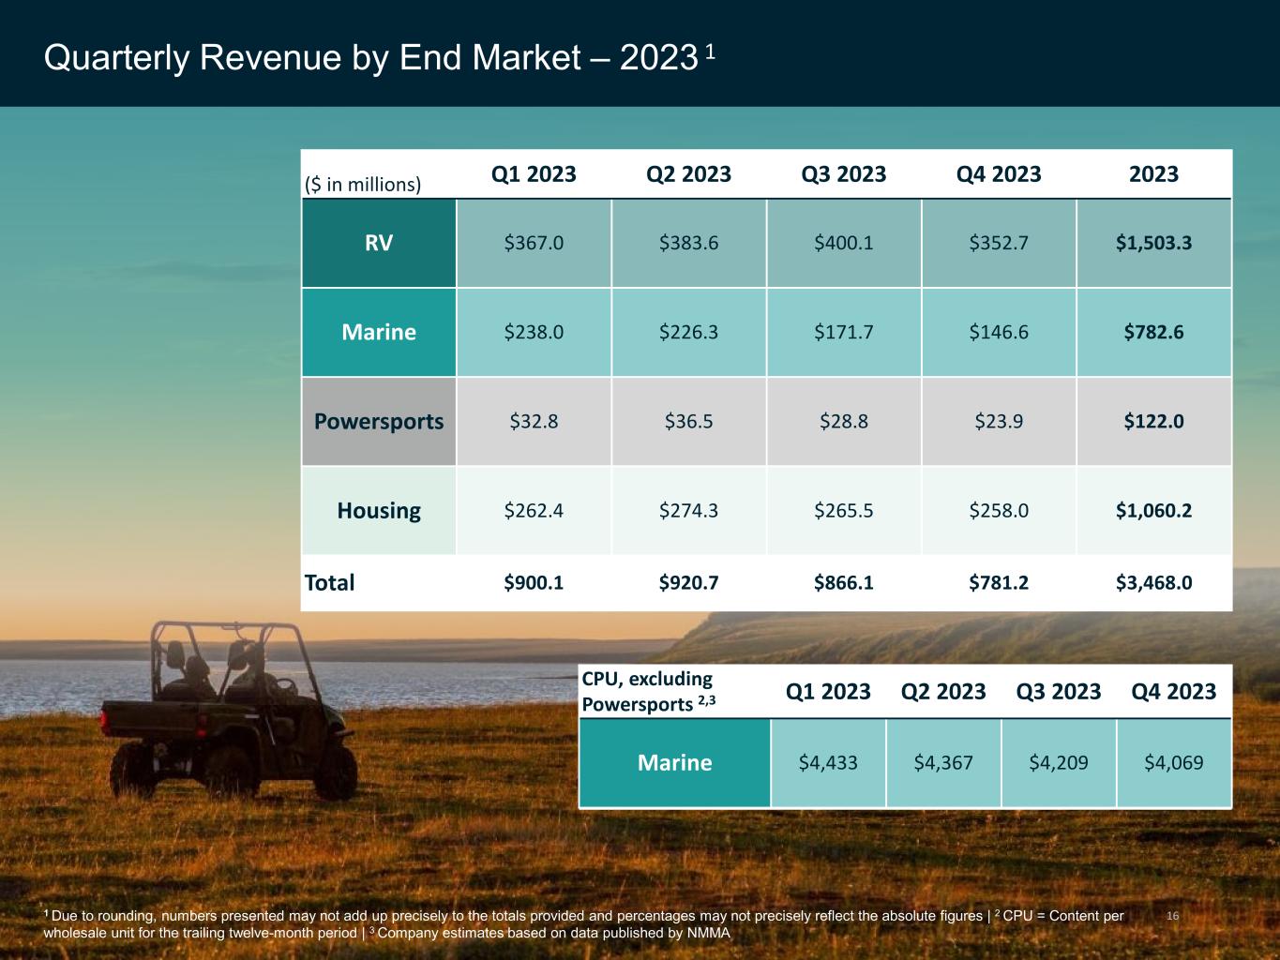
Task: Select the Marine row header in revenue table
Action: [x=379, y=332]
